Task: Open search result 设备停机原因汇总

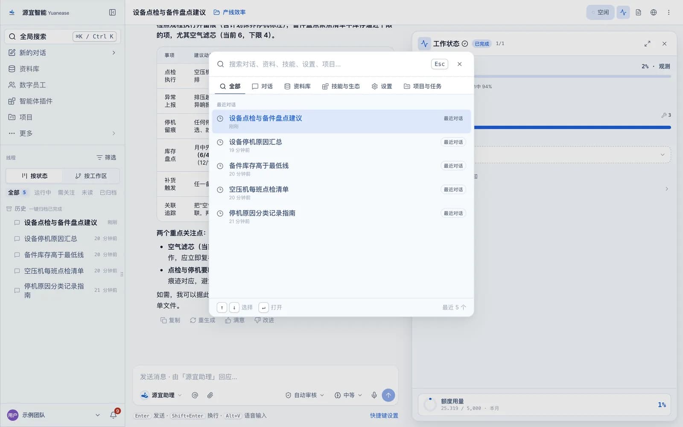Action: tap(341, 145)
